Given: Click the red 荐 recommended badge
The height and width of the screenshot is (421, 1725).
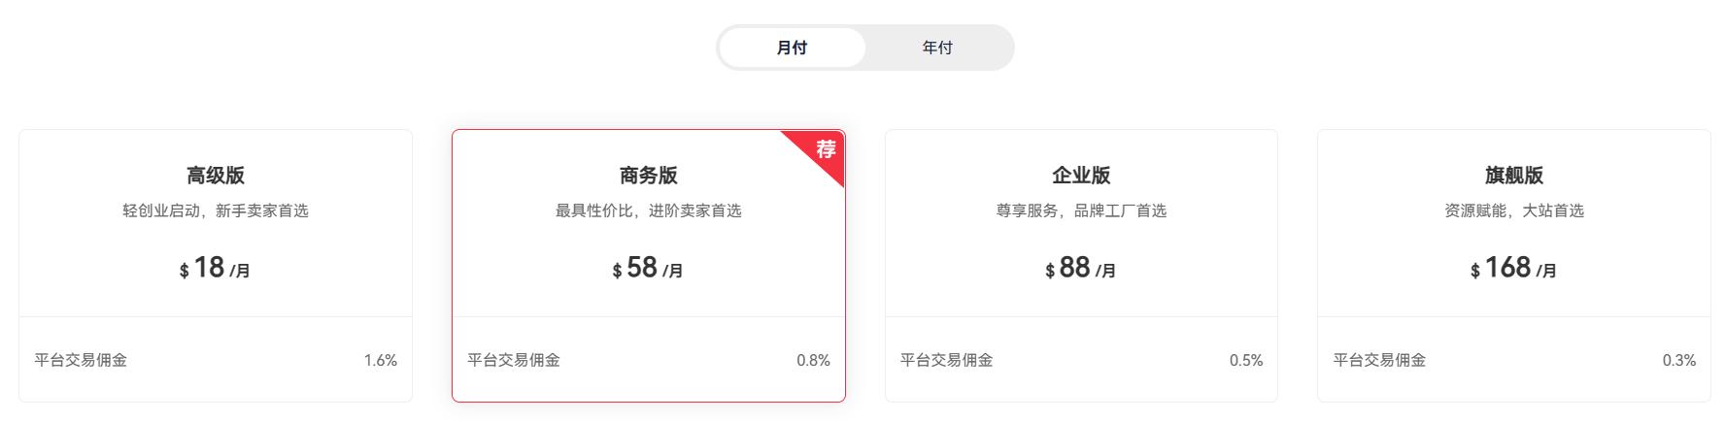Looking at the screenshot, I should [x=825, y=149].
